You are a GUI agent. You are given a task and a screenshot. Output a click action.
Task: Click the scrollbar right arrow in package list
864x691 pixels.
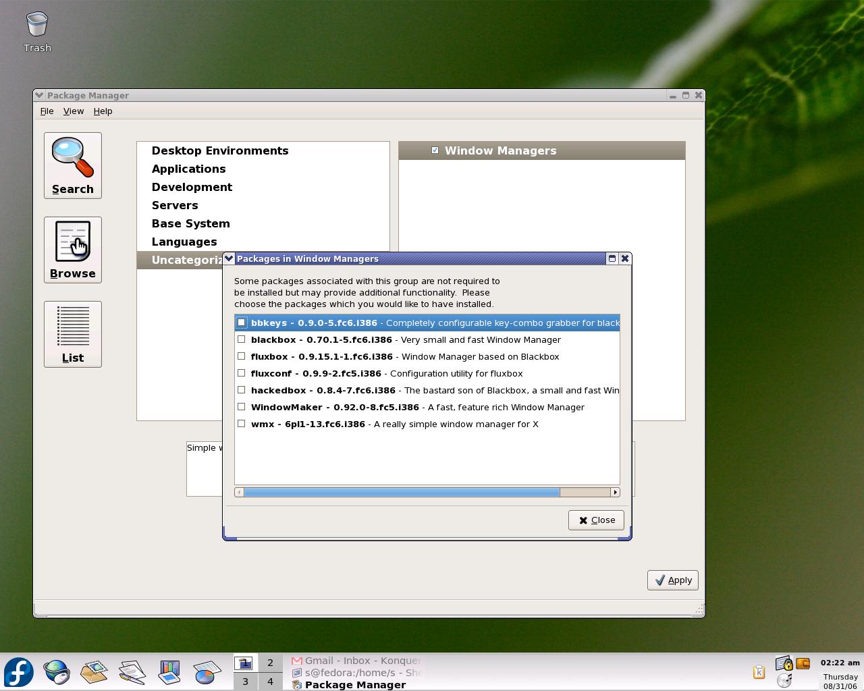(615, 493)
